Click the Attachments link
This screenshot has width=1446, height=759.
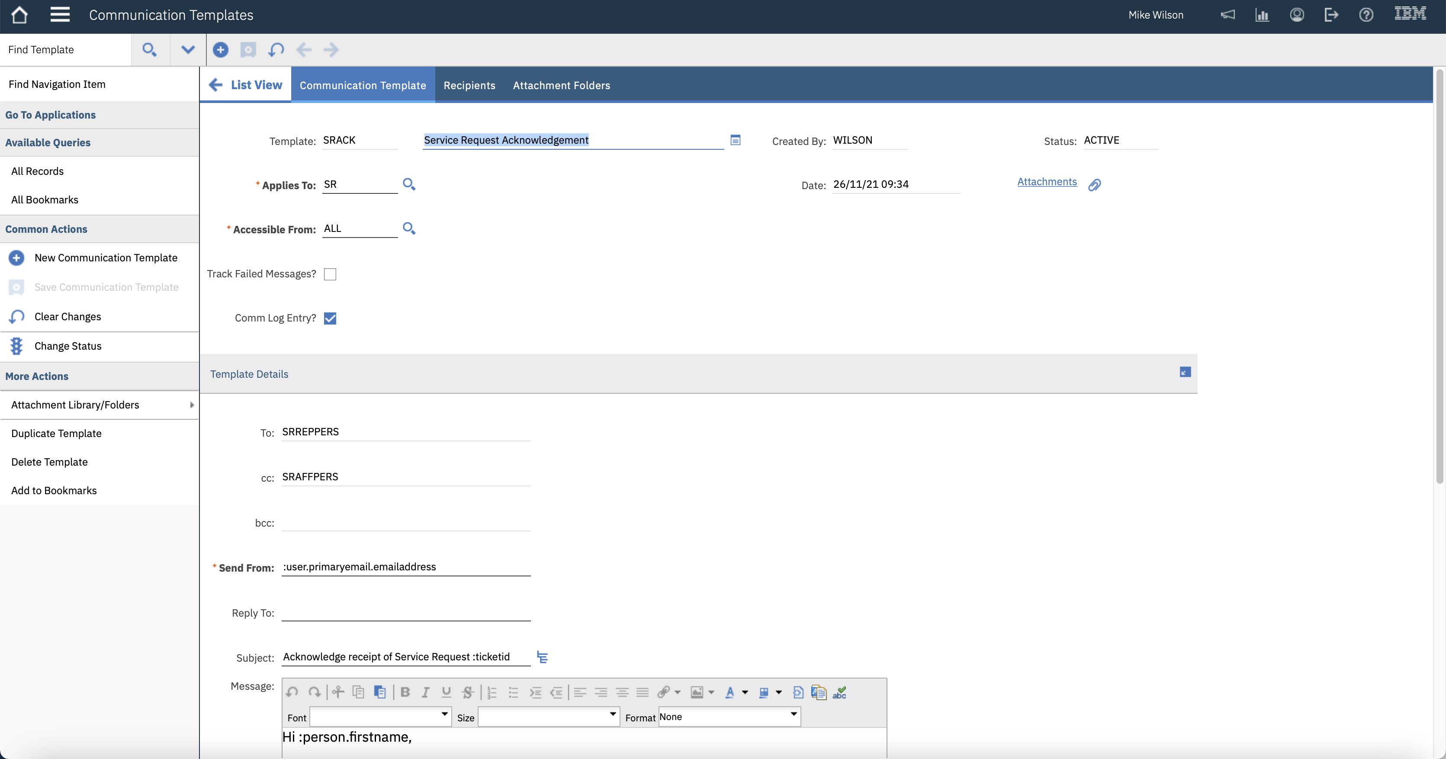[x=1047, y=182]
